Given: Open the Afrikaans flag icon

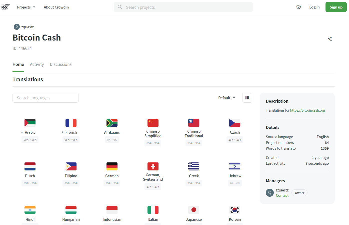Looking at the screenshot, I should click(x=112, y=123).
